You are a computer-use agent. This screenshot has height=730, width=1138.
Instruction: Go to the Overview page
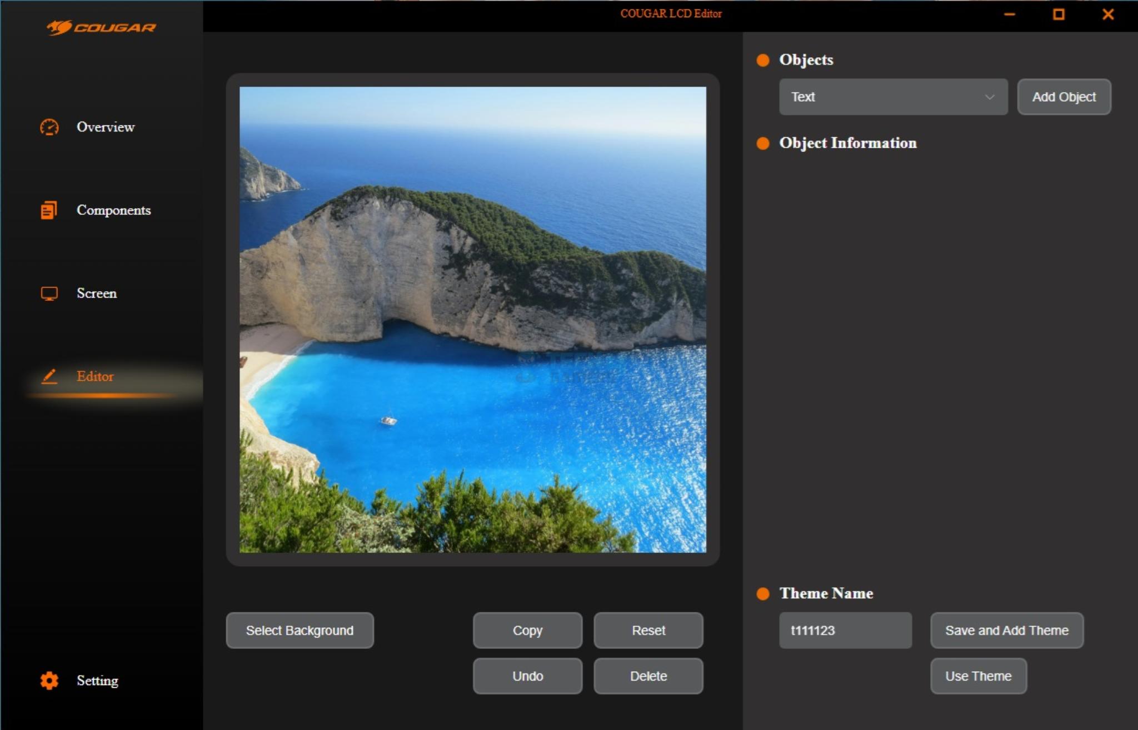coord(106,127)
